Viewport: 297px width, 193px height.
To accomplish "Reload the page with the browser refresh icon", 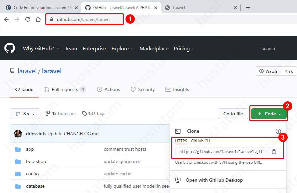I will pyautogui.click(x=28, y=19).
